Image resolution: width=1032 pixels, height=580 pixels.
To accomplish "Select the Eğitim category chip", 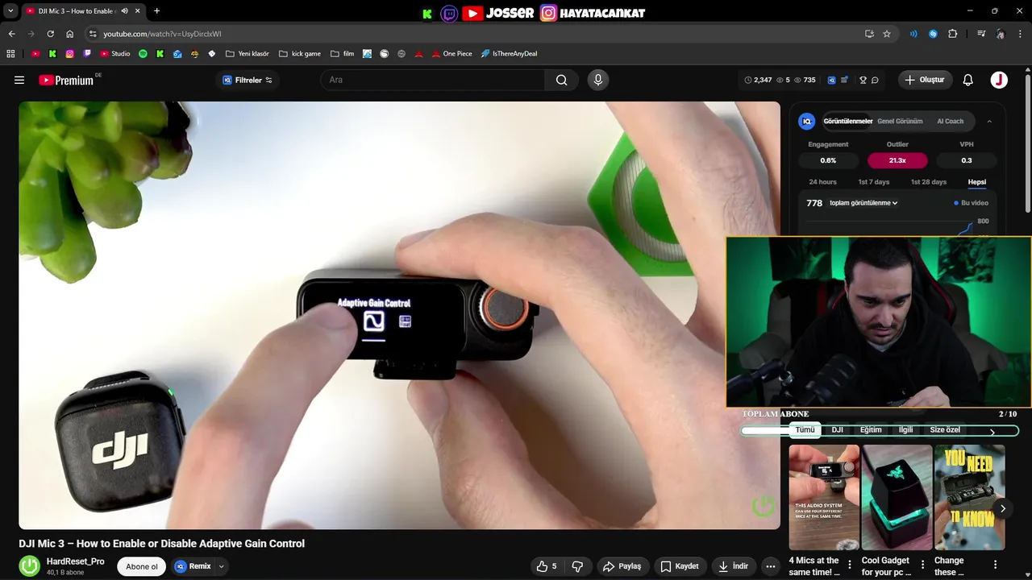I will 871,430.
